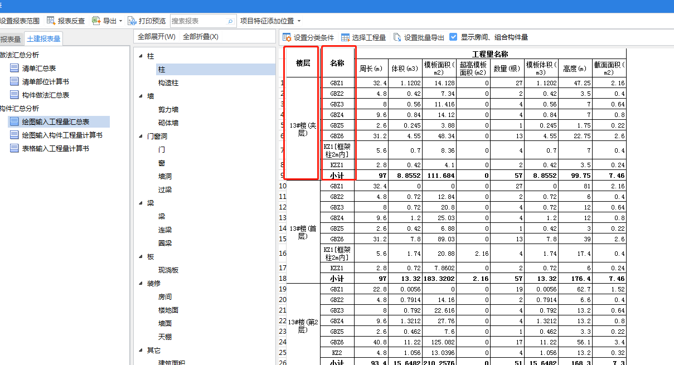Open 表格输入工程量计算书 report
This screenshot has height=365, width=674.
56,148
